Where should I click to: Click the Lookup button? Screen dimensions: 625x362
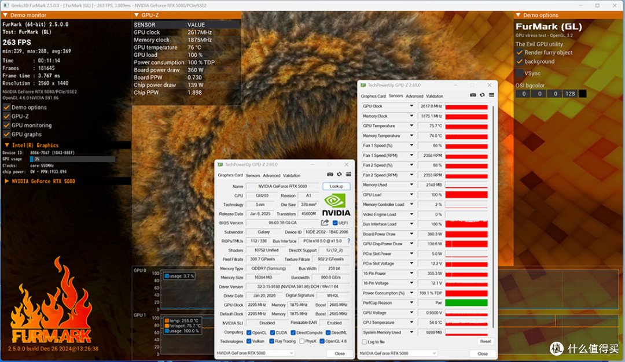(x=336, y=186)
